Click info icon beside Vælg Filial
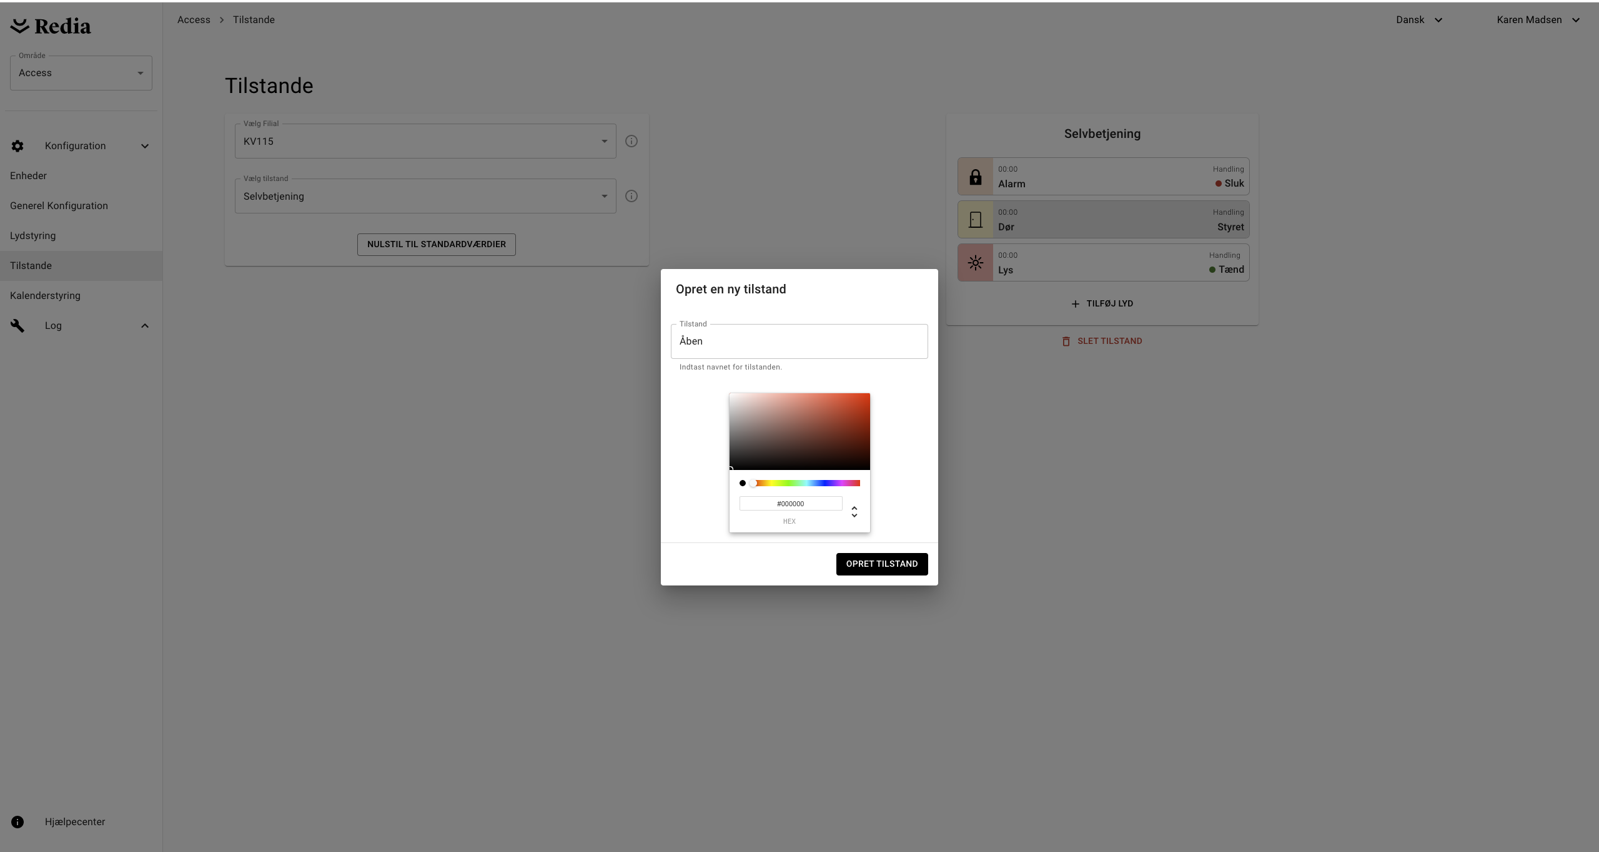The image size is (1599, 852). (x=631, y=141)
